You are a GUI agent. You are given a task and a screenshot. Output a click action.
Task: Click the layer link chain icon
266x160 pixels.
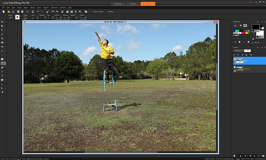pyautogui.click(x=243, y=55)
